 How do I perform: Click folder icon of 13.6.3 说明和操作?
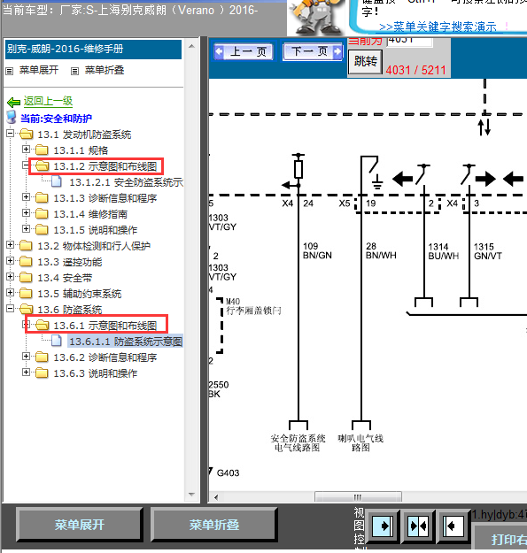[42, 373]
